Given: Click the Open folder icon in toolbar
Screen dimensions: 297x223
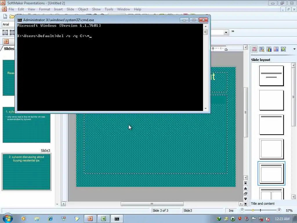Looking at the screenshot, I should click(12, 17).
